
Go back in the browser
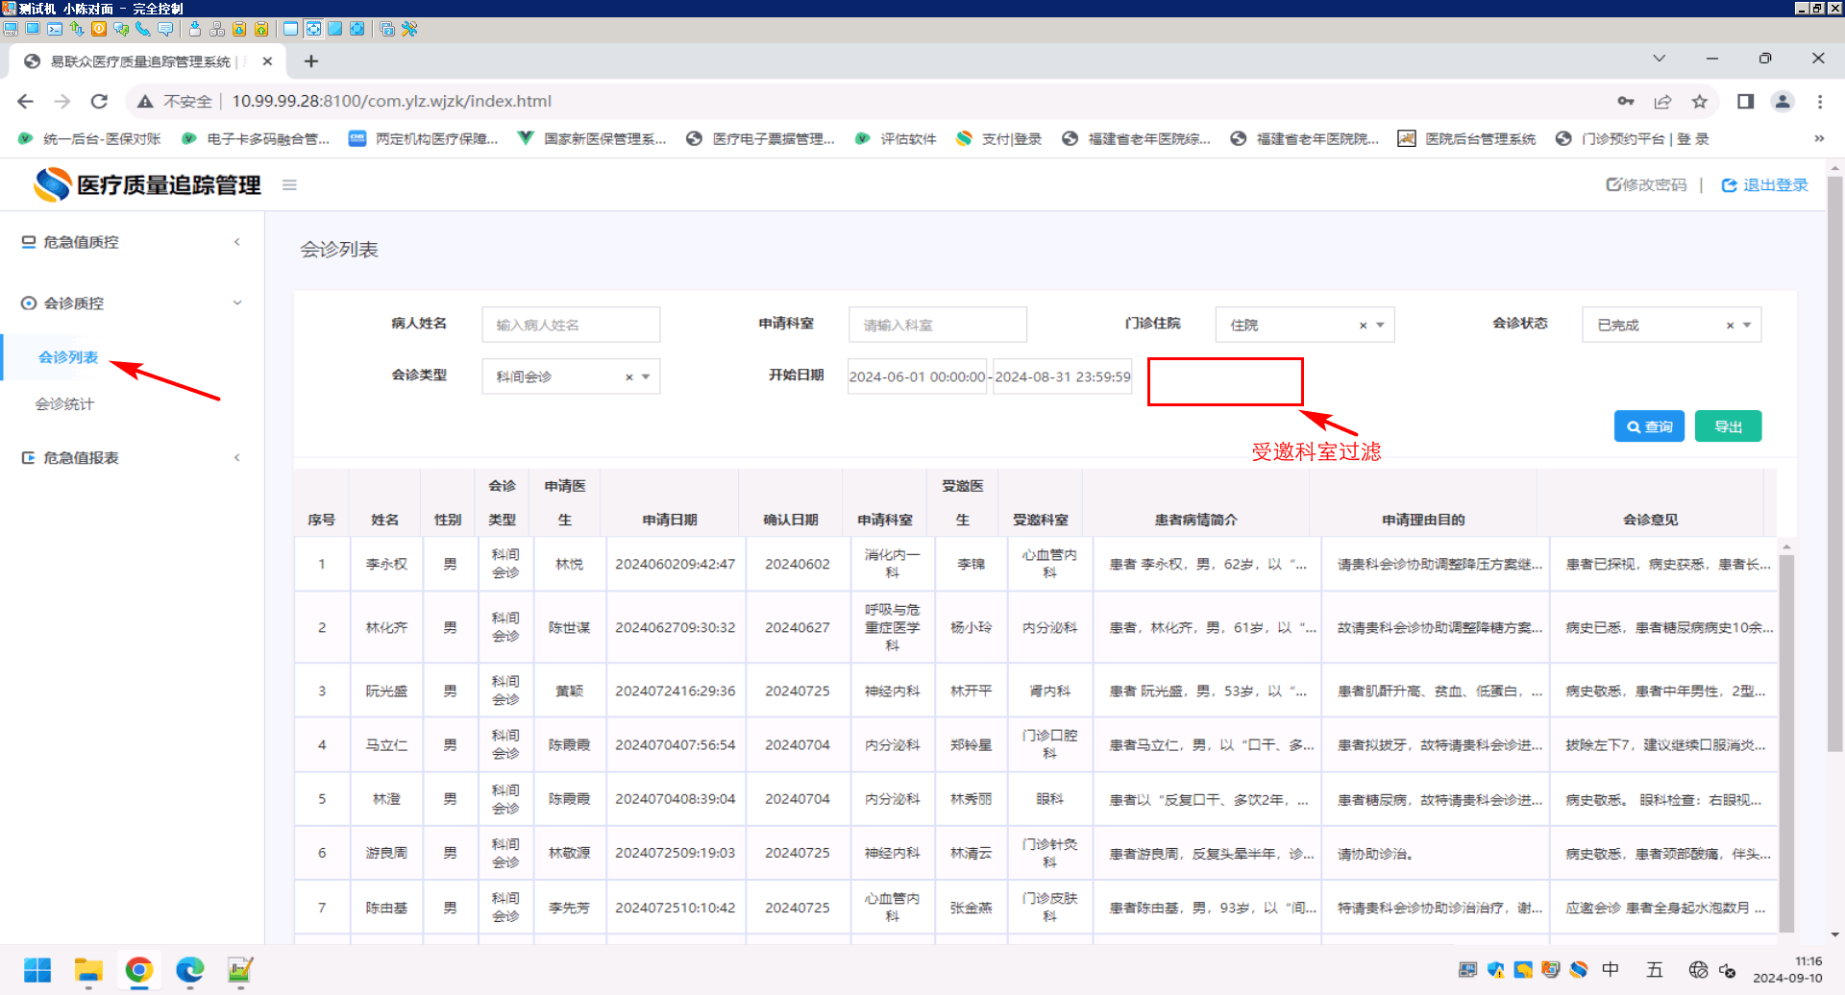pos(25,101)
